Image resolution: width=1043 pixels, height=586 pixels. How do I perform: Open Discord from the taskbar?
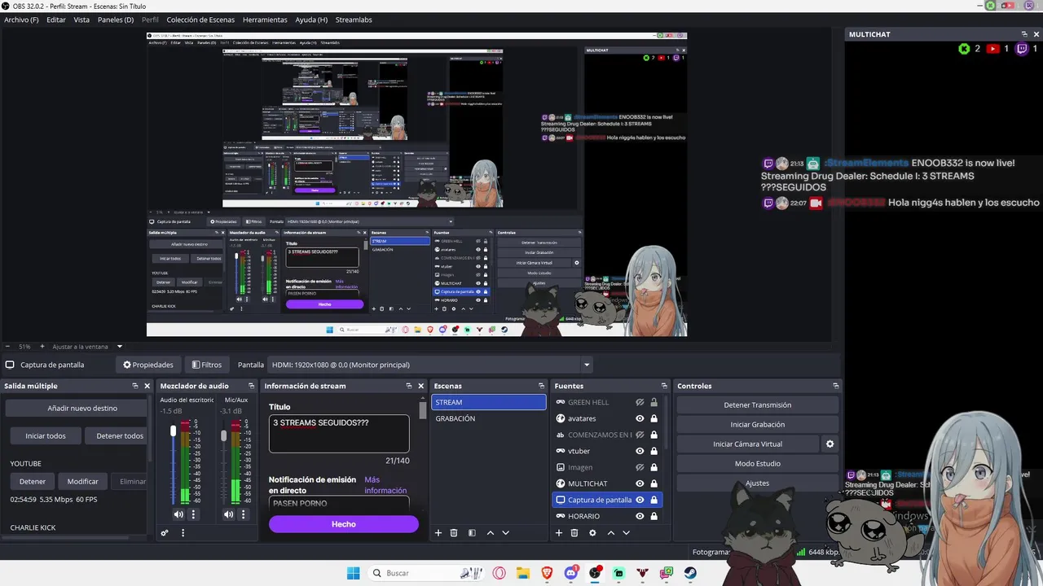pos(571,573)
